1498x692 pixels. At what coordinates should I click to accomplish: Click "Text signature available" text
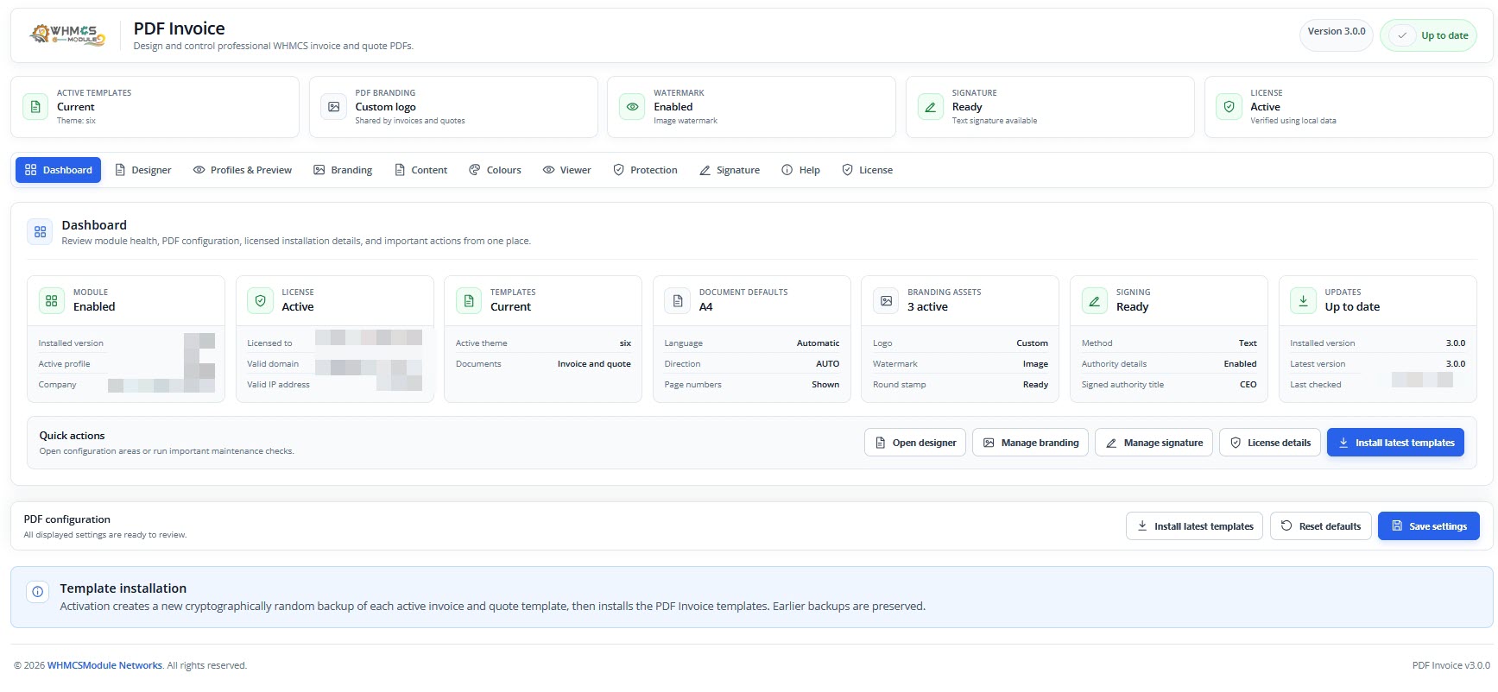click(995, 121)
